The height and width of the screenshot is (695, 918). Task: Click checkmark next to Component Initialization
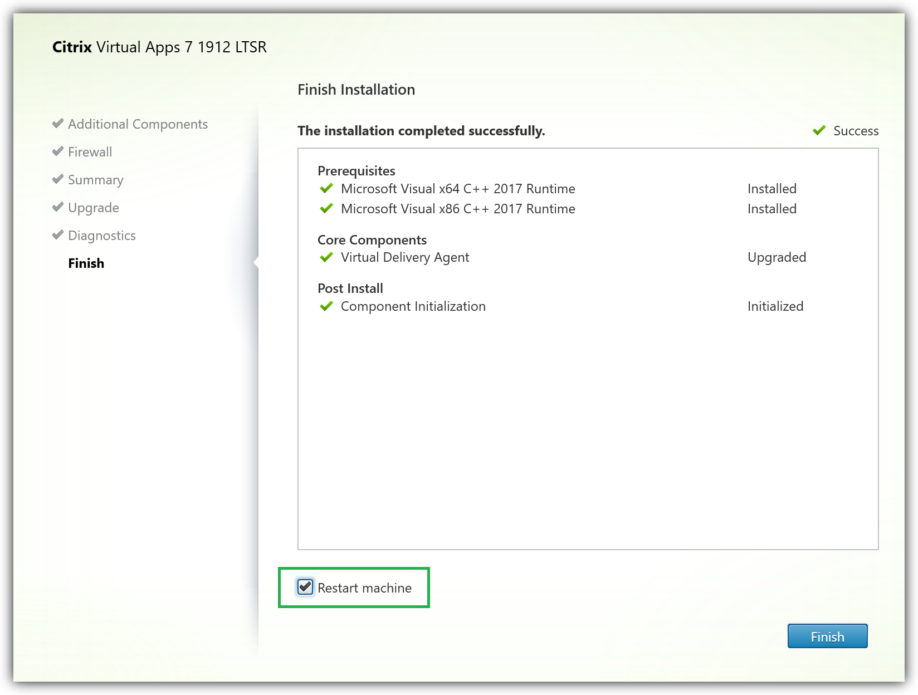point(326,306)
